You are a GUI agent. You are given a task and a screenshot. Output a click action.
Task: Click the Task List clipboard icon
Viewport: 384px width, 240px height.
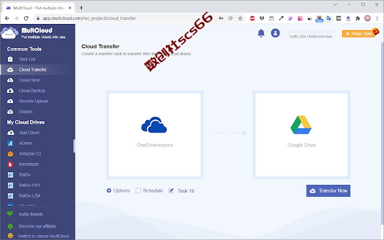10,59
